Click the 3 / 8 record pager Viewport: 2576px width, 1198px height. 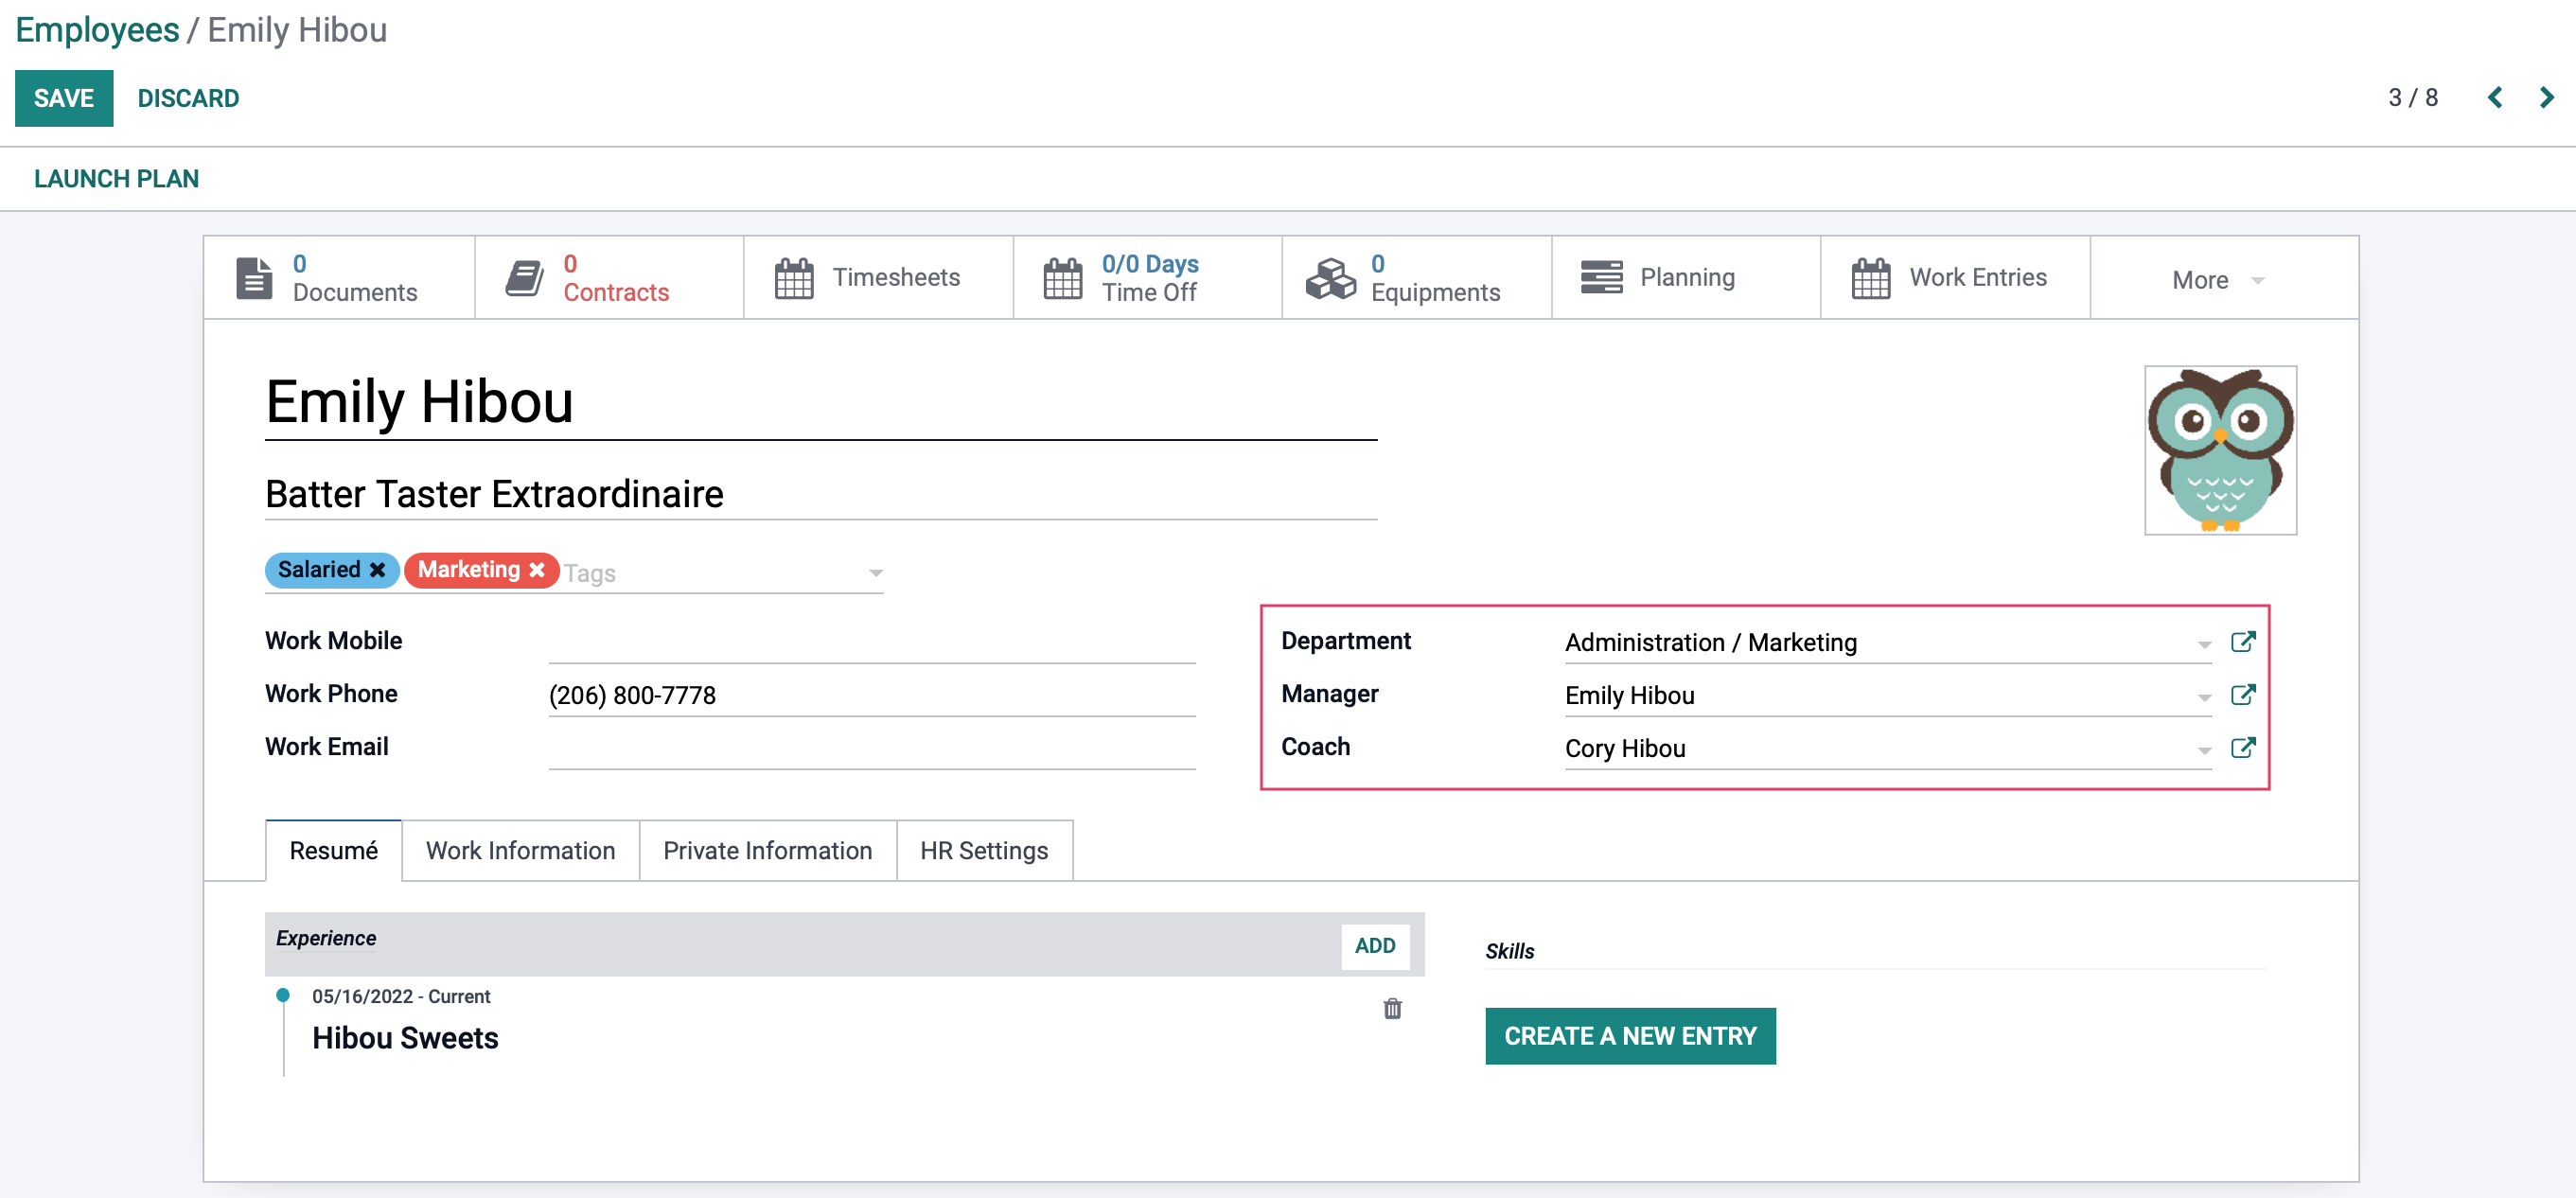coord(2412,98)
